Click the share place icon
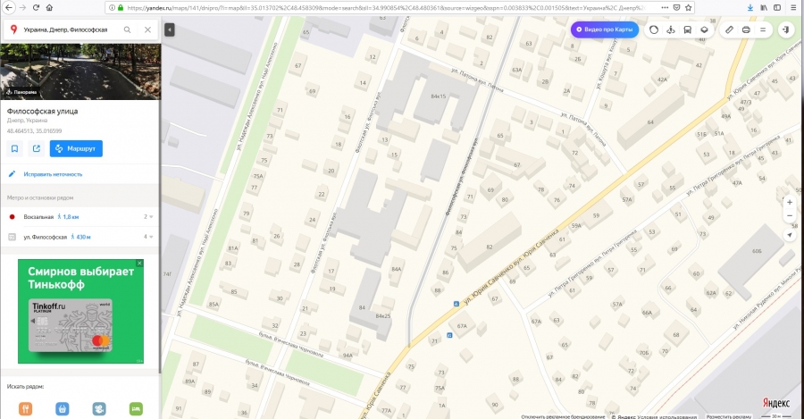Viewport: 804px width, 419px height. (x=37, y=148)
